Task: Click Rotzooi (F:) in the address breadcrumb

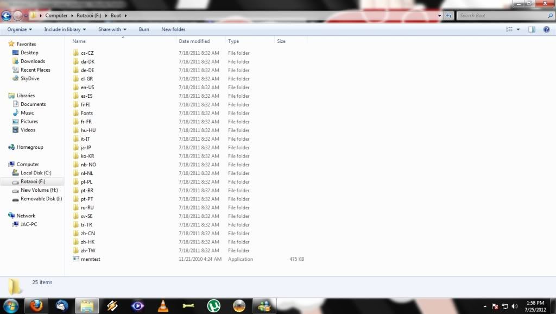Action: 89,16
